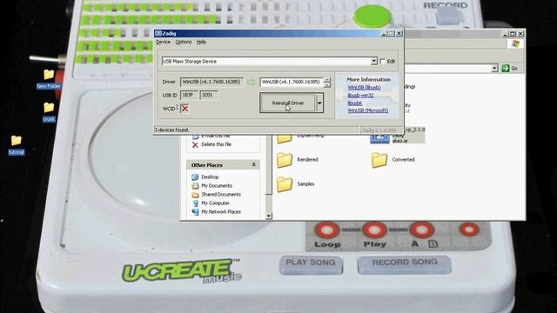Click the Delete this file task link

216,144
